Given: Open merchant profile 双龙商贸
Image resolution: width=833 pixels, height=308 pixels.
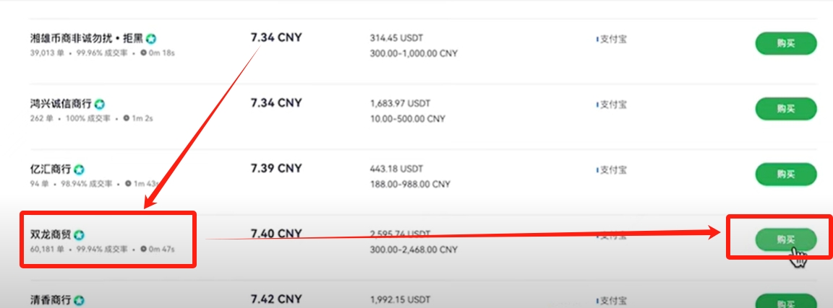Looking at the screenshot, I should (51, 235).
